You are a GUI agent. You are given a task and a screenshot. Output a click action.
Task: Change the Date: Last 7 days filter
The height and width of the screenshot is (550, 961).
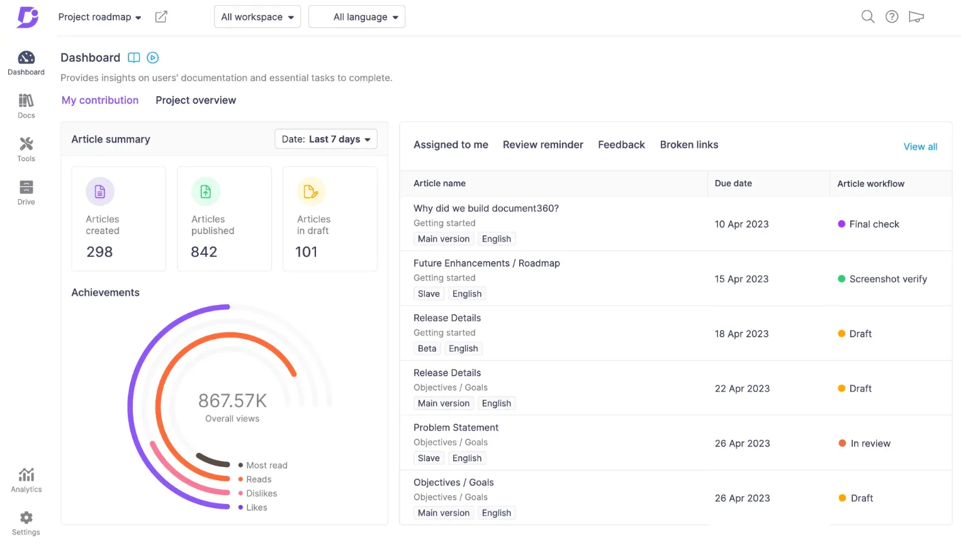(326, 139)
